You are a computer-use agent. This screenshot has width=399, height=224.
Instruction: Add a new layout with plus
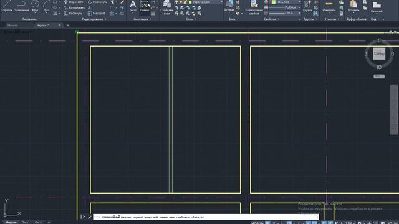49,222
